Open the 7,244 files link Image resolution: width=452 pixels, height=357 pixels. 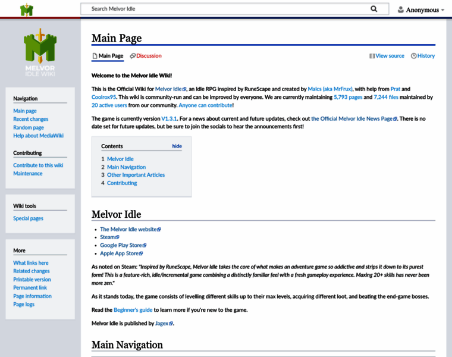(386, 97)
